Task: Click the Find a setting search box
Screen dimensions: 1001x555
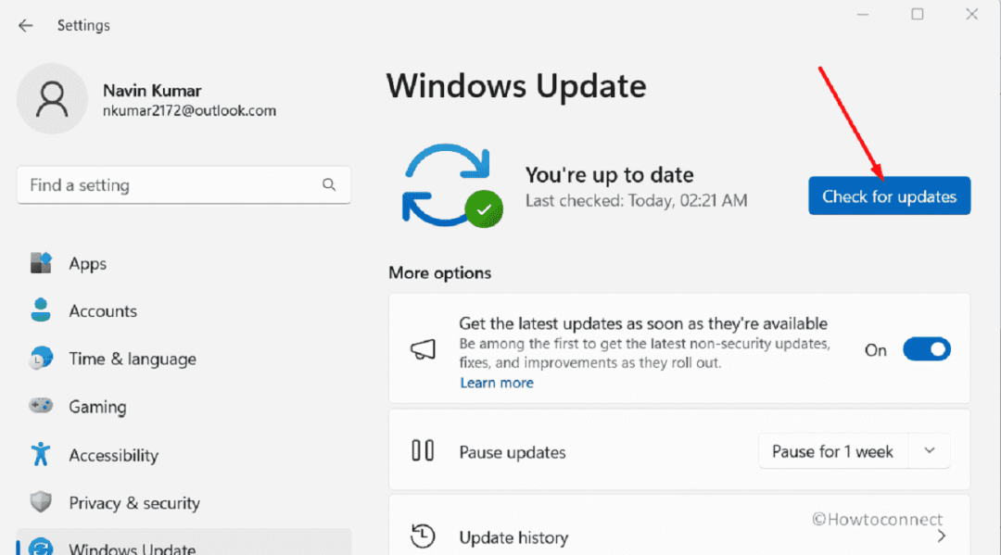Action: 171,185
